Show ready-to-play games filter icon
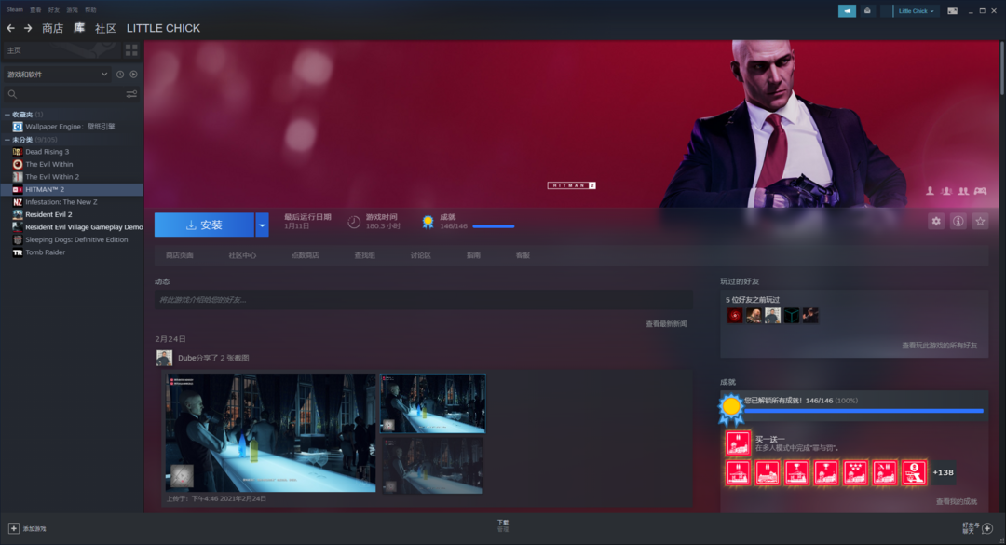The width and height of the screenshot is (1006, 545). [x=133, y=75]
